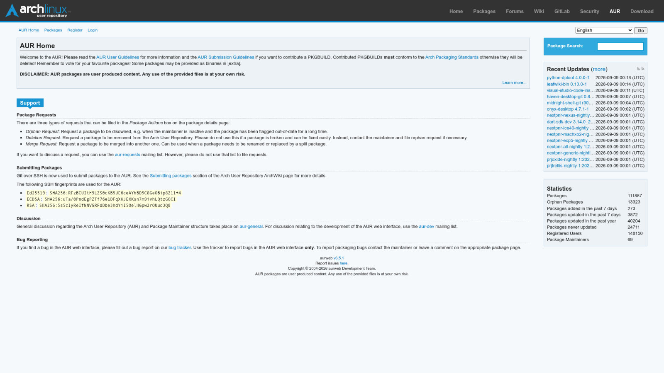The image size is (664, 373).
Task: Focus the Package Search input field
Action: (x=620, y=46)
